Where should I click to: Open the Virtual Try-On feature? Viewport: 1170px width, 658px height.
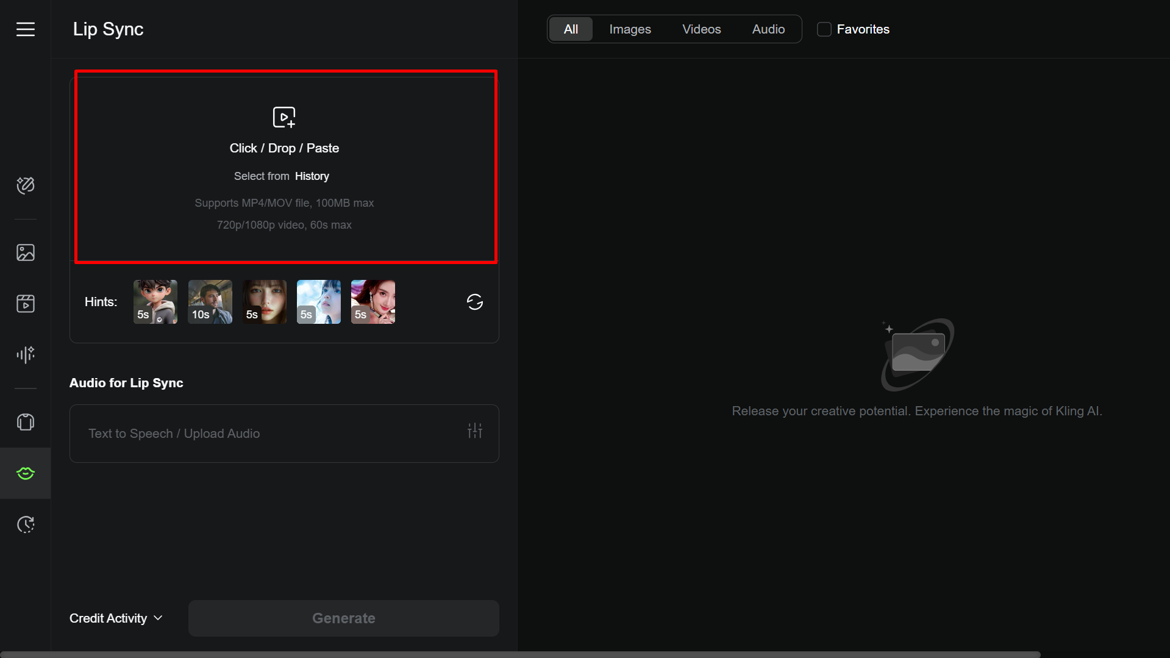(25, 422)
